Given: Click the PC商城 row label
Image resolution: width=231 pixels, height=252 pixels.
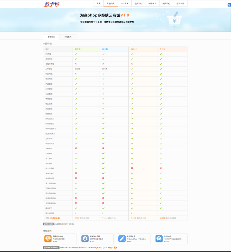Looking at the screenshot, I should (x=48, y=54).
